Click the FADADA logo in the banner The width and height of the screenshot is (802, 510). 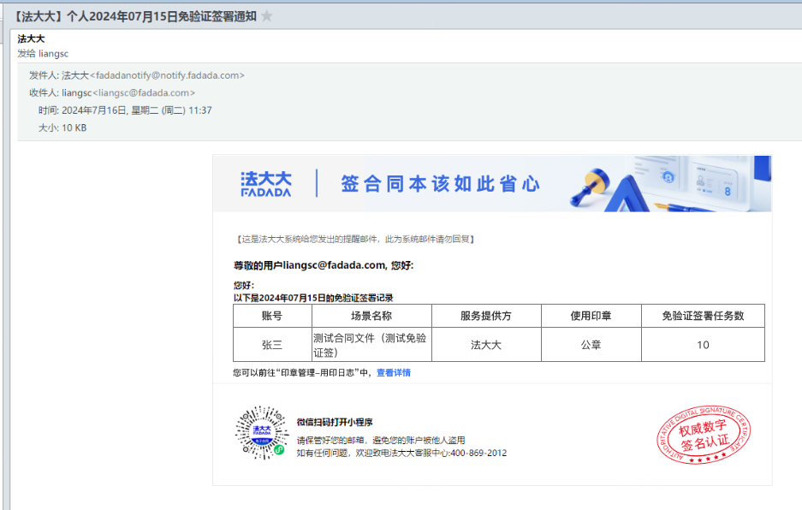pyautogui.click(x=266, y=184)
